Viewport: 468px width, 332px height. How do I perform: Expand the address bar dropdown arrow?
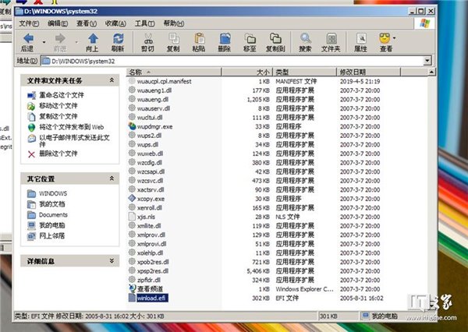(x=427, y=61)
